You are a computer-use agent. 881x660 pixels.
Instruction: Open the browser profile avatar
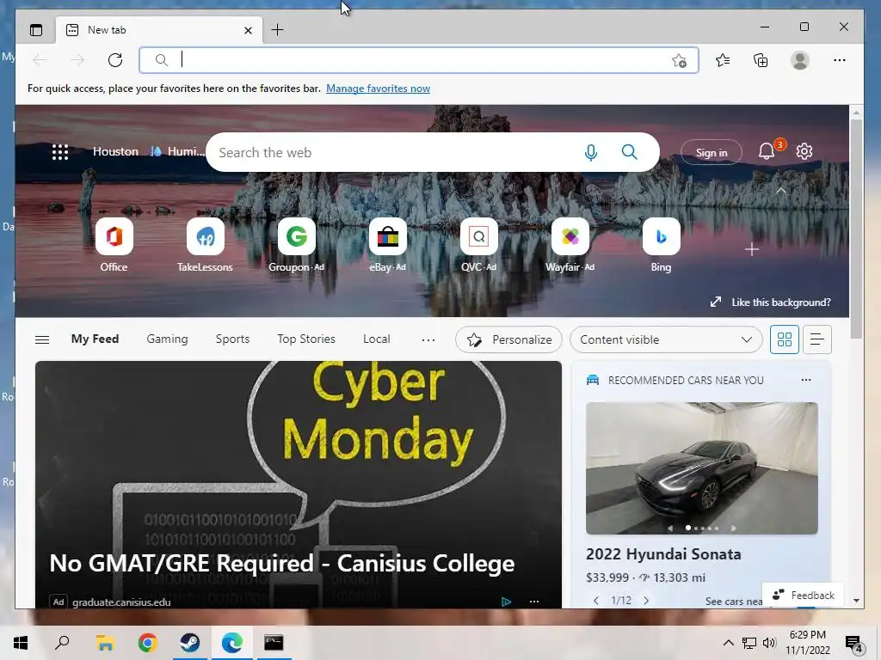point(799,60)
